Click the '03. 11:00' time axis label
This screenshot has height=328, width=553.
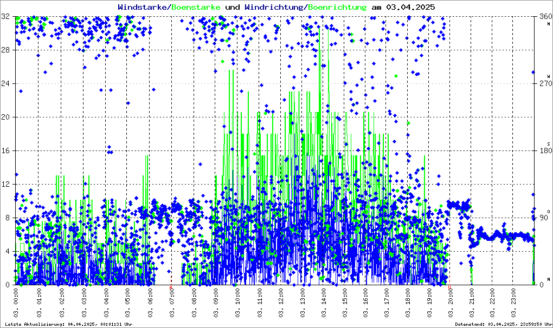260,303
